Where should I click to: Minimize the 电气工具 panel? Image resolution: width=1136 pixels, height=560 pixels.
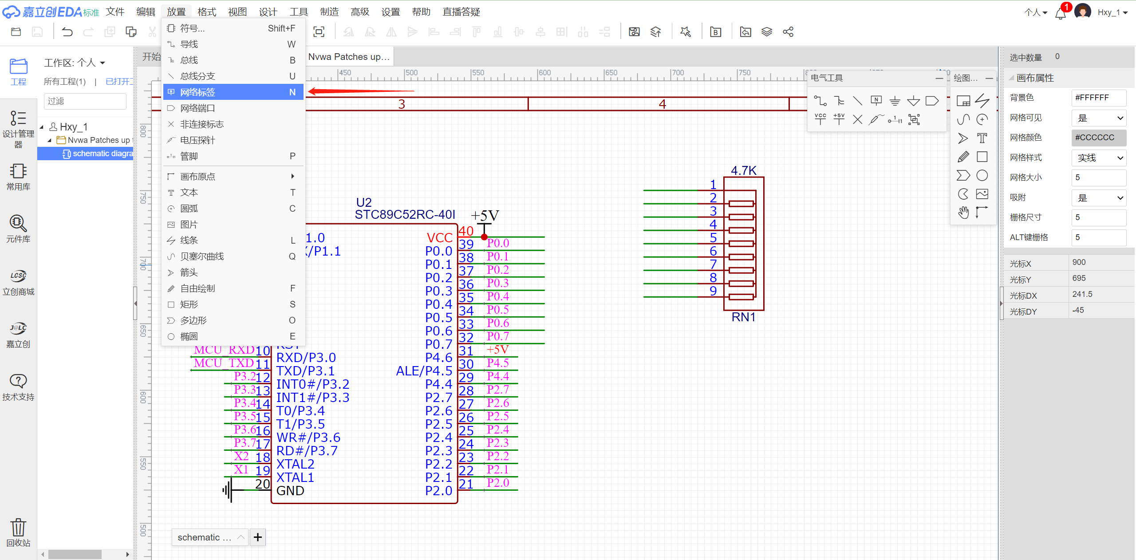[939, 78]
